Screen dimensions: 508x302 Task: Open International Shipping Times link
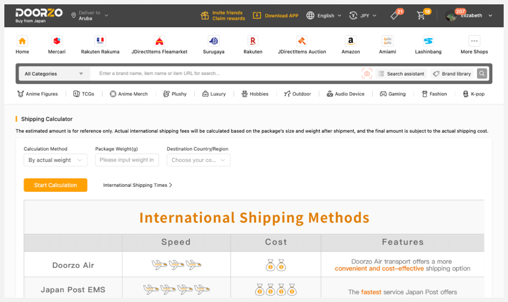137,185
